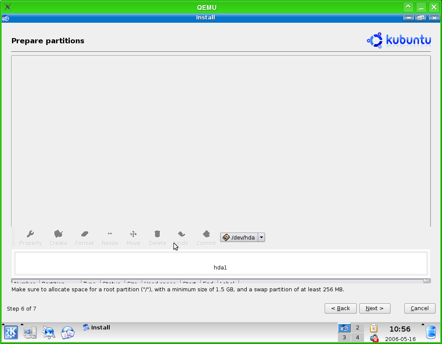Switch to virtual desktop 2

point(358,328)
